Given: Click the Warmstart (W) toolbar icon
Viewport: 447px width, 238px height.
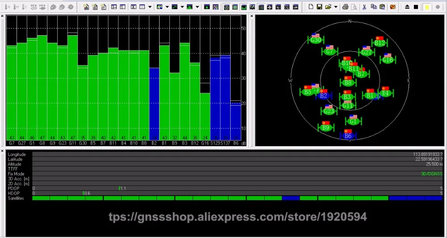Looking at the screenshot, I should [16, 7].
